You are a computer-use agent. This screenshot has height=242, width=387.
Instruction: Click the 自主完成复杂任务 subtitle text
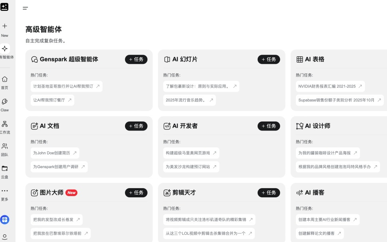[46, 41]
